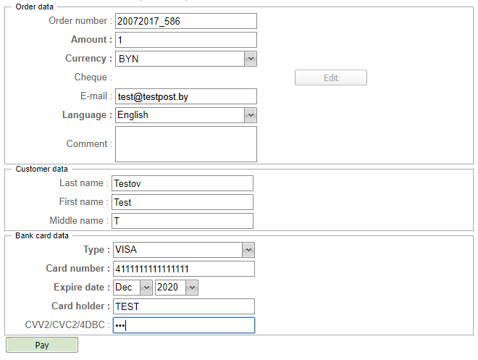The image size is (478, 360).
Task: Focus the Amount text field
Action: (x=185, y=40)
